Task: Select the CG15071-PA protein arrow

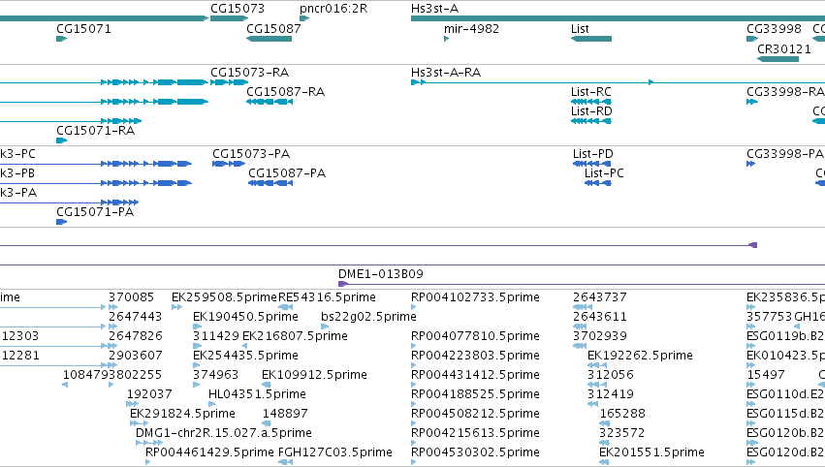Action: [61, 222]
